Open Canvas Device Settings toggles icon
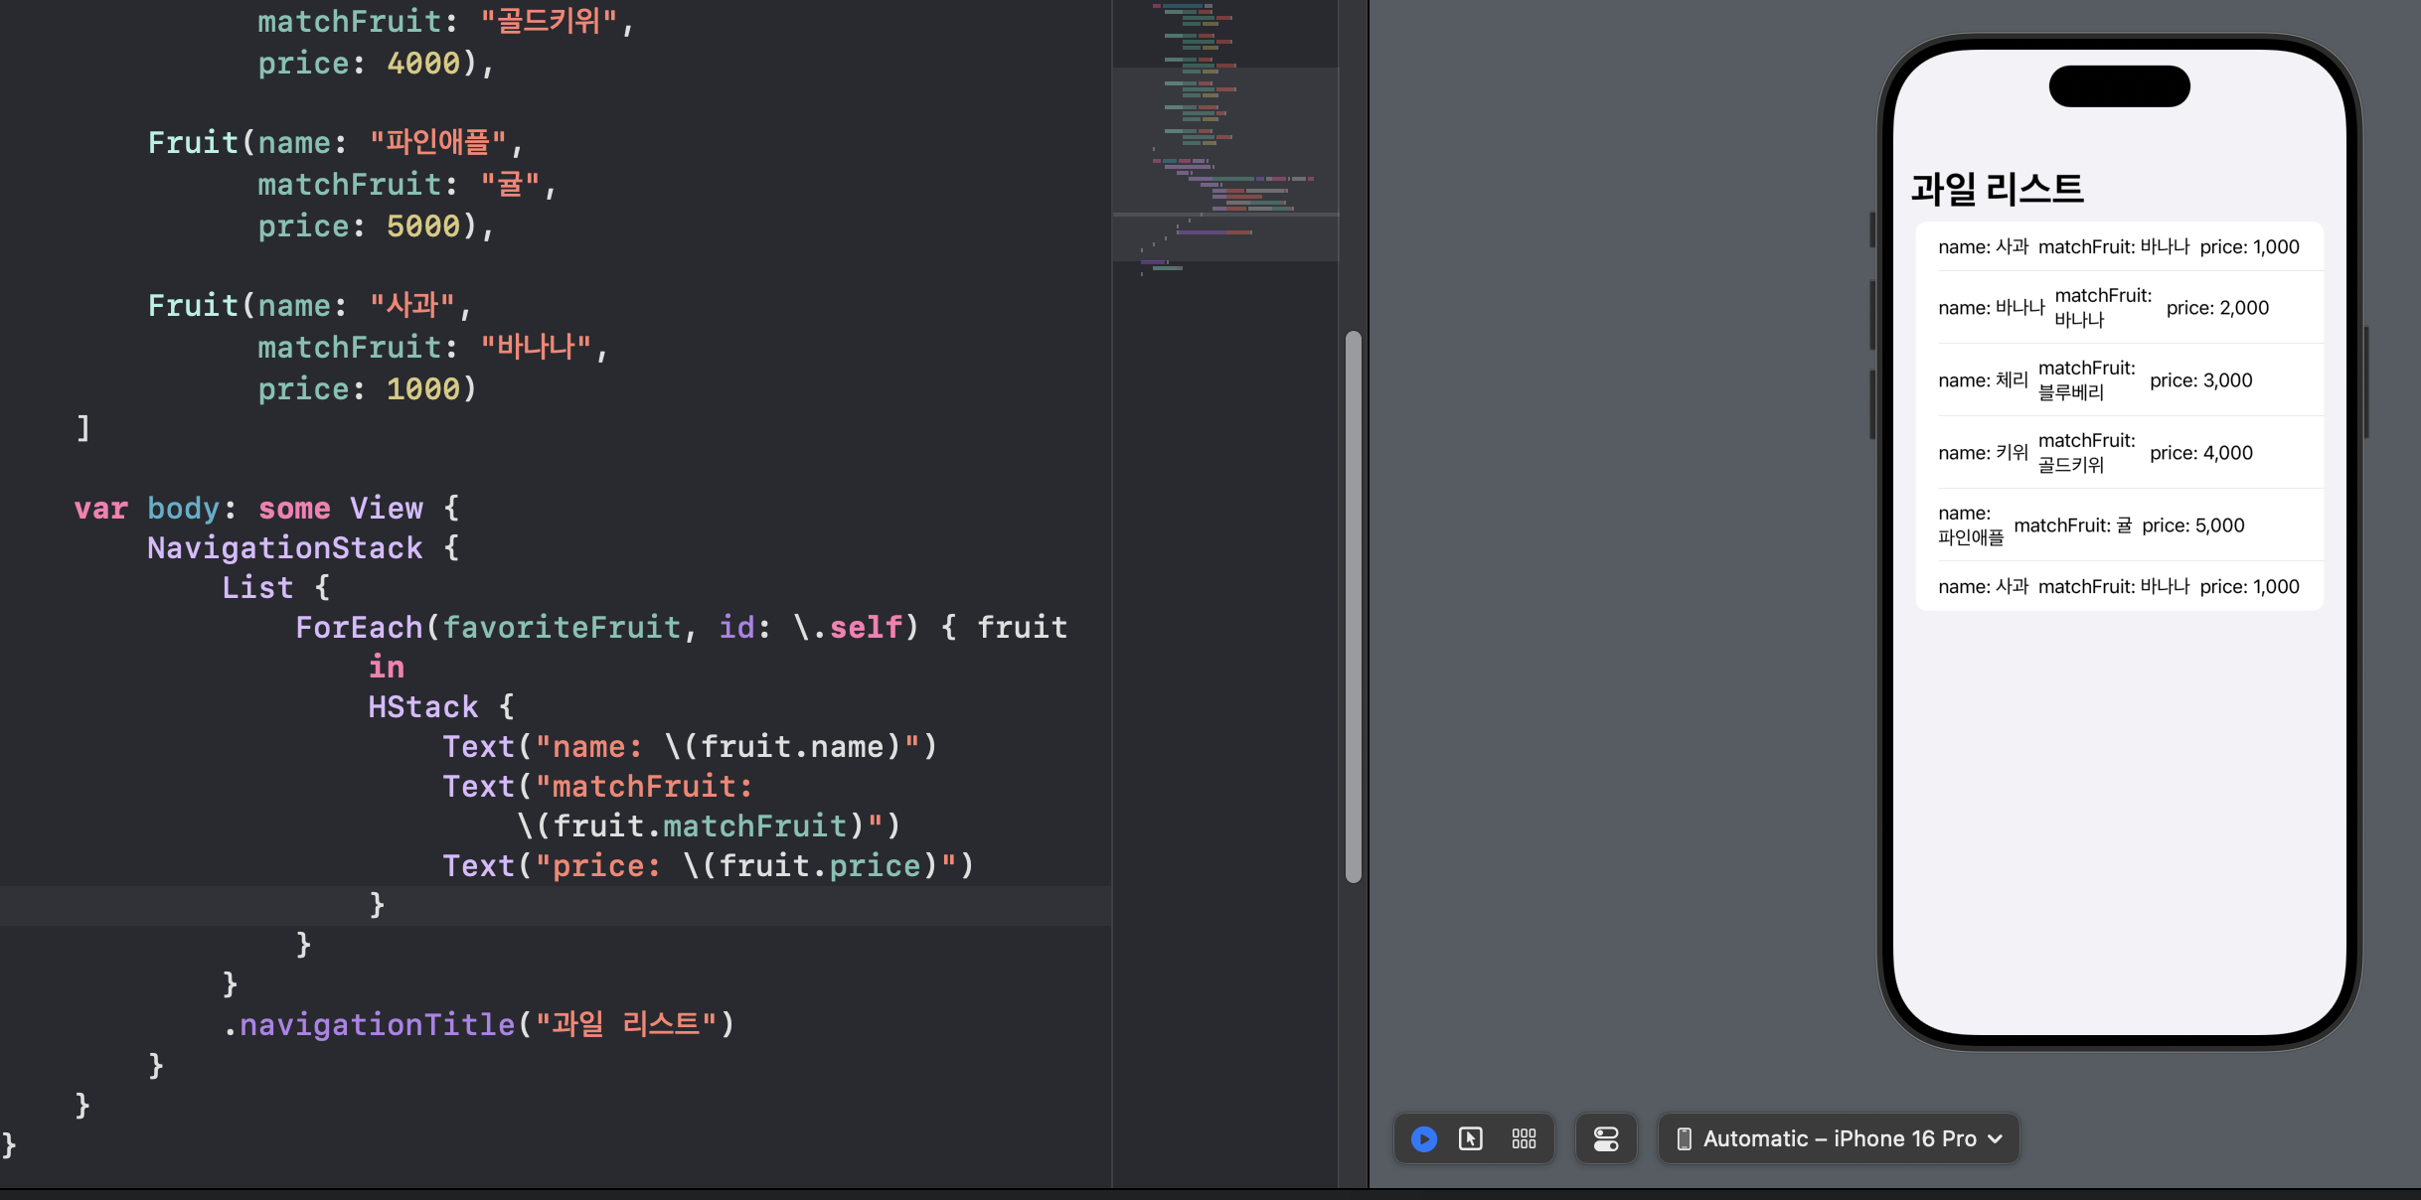The width and height of the screenshot is (2421, 1200). [1606, 1138]
